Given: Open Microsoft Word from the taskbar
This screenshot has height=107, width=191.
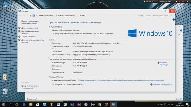Looking at the screenshot, I should 58,104.
